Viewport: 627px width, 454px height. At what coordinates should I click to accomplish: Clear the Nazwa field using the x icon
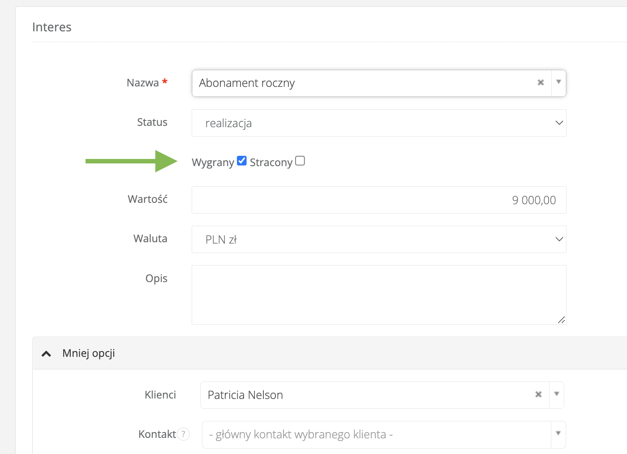tap(541, 83)
